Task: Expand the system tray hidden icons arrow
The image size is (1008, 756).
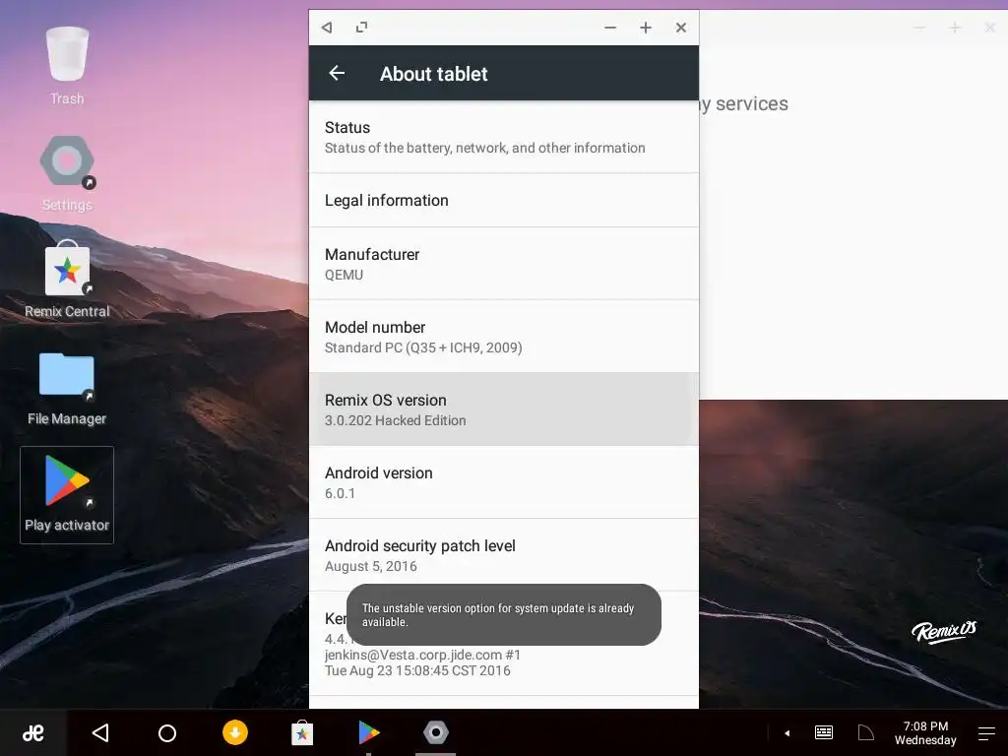Action: tap(787, 732)
